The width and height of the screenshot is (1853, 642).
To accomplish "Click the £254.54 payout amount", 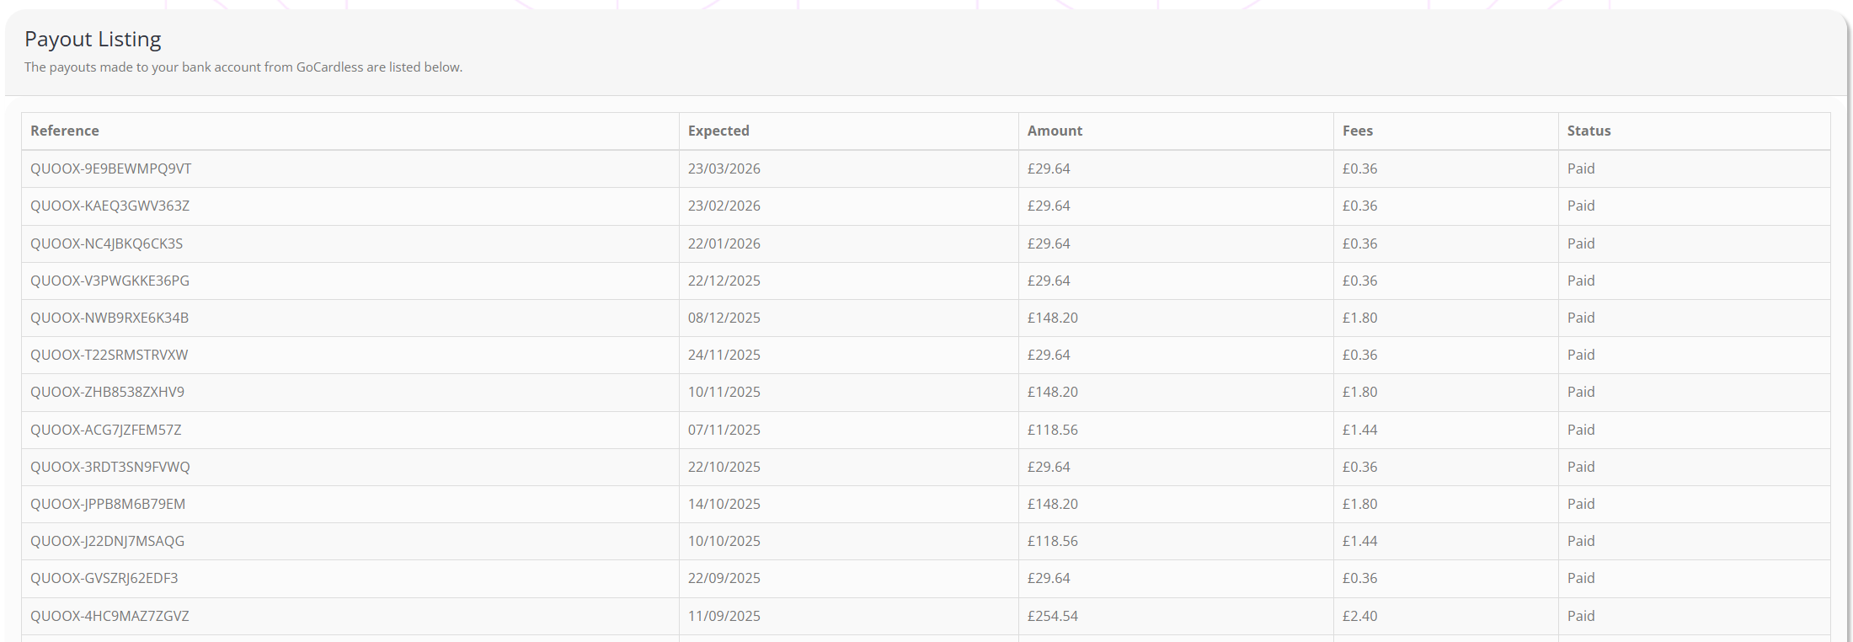I will click(1052, 616).
